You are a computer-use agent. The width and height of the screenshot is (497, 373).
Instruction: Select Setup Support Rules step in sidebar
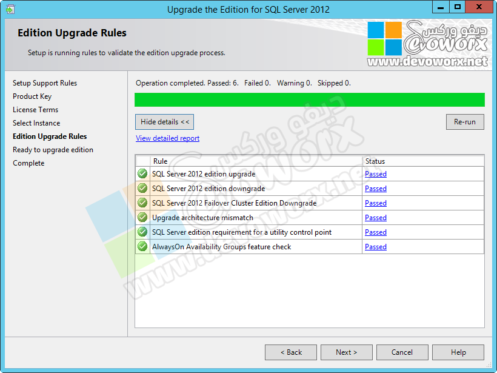45,83
